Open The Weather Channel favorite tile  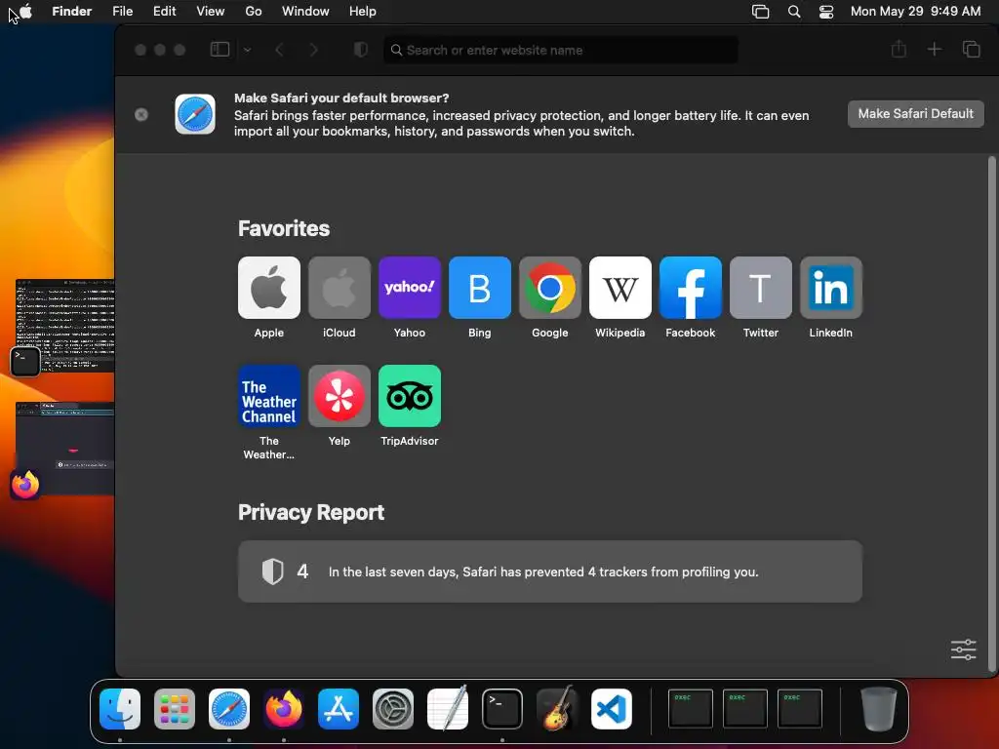[269, 396]
